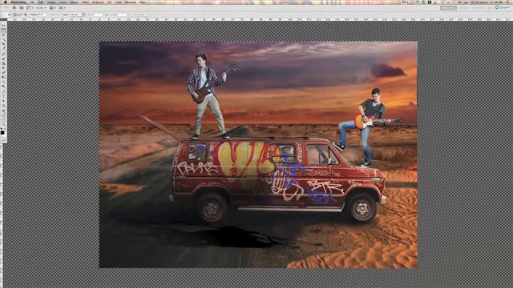
Task: Open the Help menu
Action: pyautogui.click(x=143, y=2)
